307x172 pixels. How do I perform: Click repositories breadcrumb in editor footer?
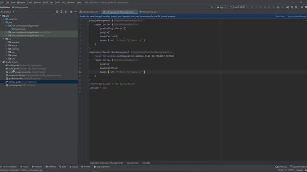[132, 163]
